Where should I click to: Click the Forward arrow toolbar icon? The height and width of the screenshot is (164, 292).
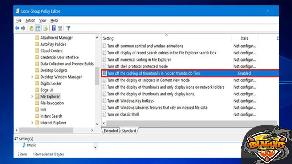pyautogui.click(x=23, y=28)
